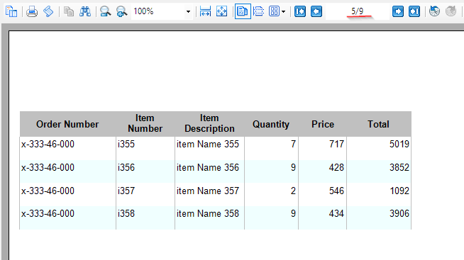Go to the next page
Screen dimensions: 464x260
pos(398,11)
